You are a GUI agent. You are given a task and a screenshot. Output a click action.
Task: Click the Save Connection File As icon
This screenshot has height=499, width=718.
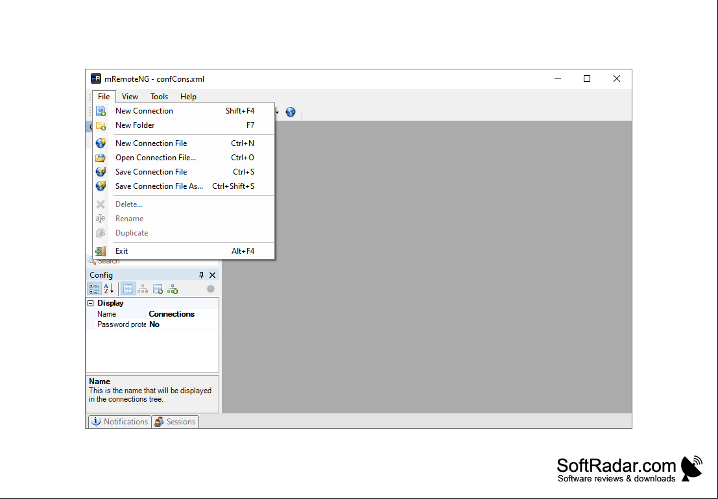pos(101,186)
